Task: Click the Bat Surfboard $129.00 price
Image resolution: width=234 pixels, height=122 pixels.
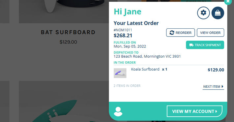Action: [x=68, y=42]
